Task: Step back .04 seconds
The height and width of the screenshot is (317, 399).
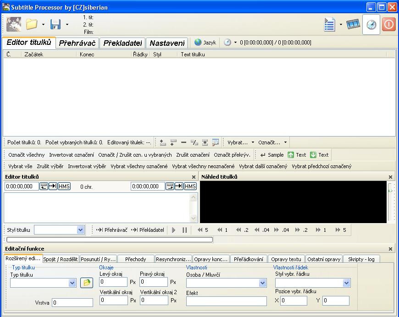Action: (x=262, y=230)
